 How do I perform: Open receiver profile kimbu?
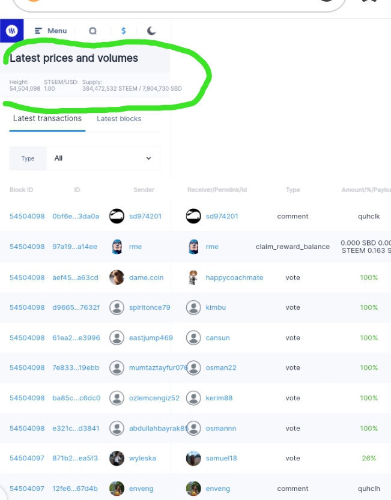[216, 307]
